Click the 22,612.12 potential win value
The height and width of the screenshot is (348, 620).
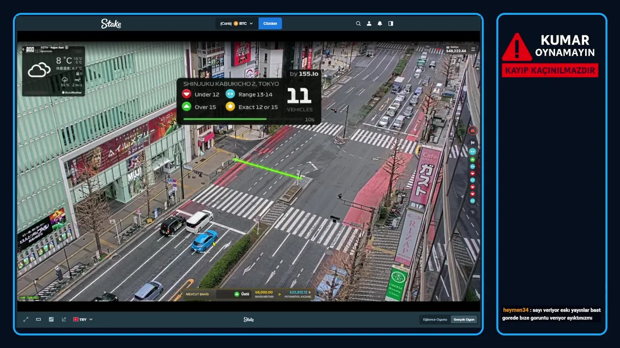(299, 292)
